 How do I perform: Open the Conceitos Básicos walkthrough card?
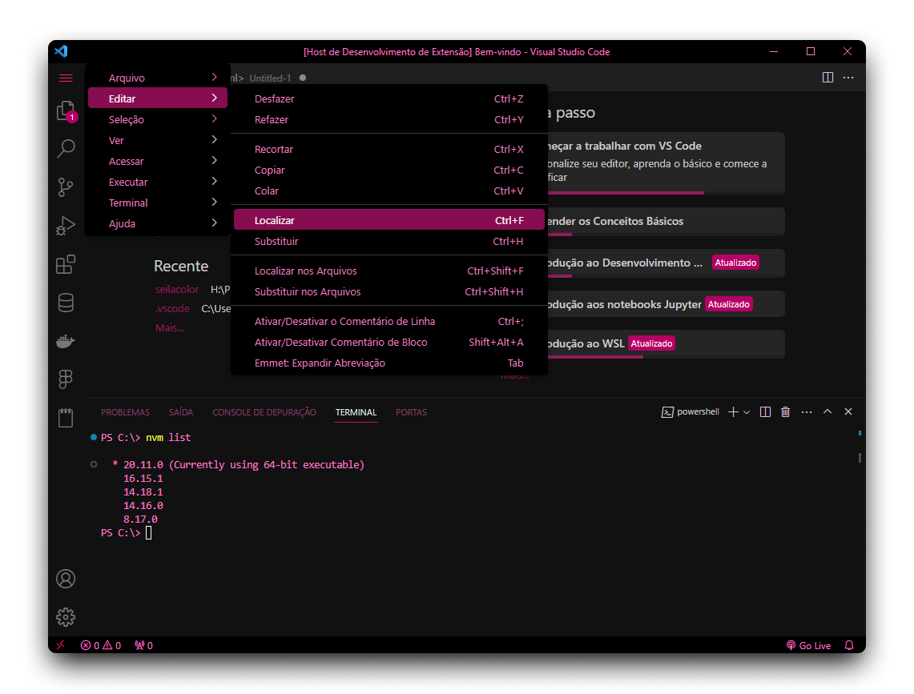[x=666, y=222]
